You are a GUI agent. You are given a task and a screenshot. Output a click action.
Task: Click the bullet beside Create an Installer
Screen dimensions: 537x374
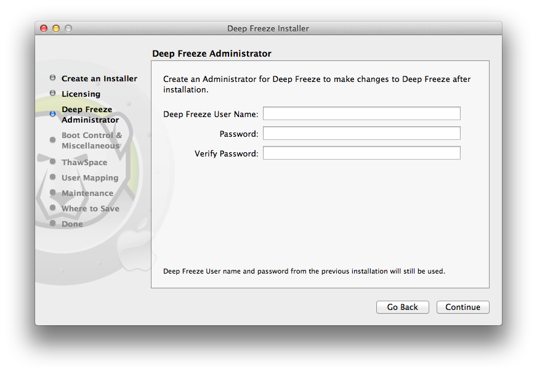52,78
